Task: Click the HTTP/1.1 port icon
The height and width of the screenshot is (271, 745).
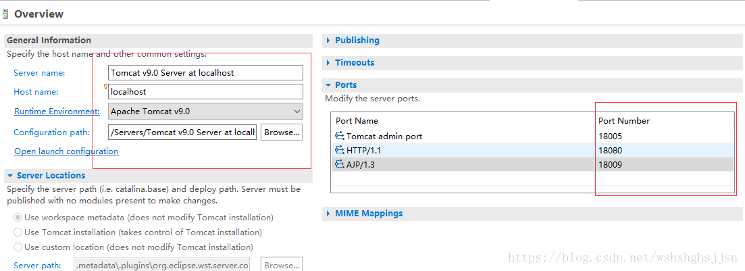Action: coord(340,150)
